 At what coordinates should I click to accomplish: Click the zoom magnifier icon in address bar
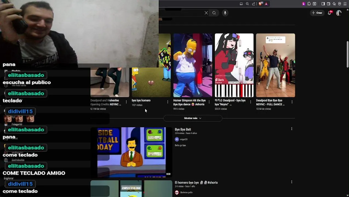[247, 4]
